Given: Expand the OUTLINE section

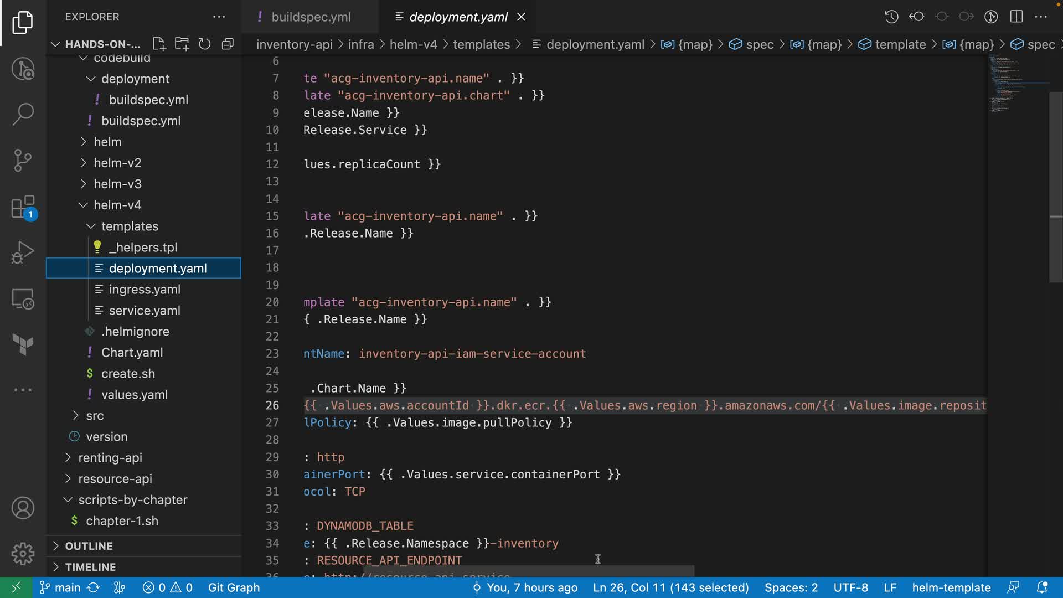Looking at the screenshot, I should (x=89, y=546).
